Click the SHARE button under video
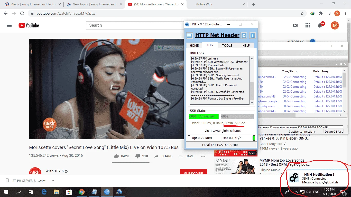The height and width of the screenshot is (197, 351). click(x=163, y=156)
